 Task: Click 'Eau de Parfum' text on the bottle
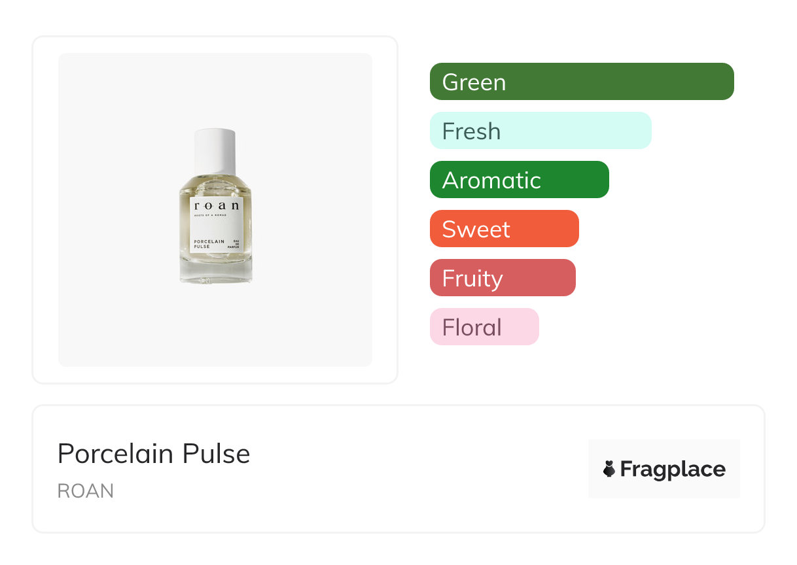click(x=234, y=245)
